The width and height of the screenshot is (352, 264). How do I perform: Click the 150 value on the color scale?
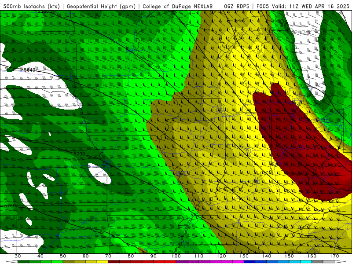coord(289,256)
